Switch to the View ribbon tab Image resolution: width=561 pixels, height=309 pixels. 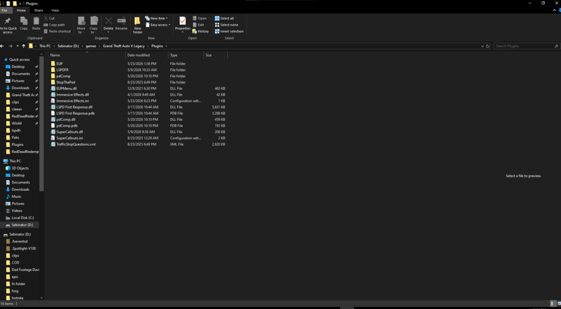(55, 10)
